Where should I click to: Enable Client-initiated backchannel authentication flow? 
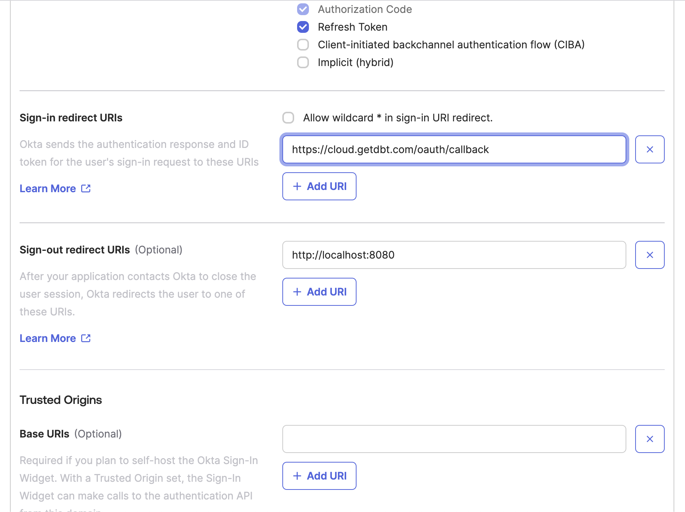[303, 45]
